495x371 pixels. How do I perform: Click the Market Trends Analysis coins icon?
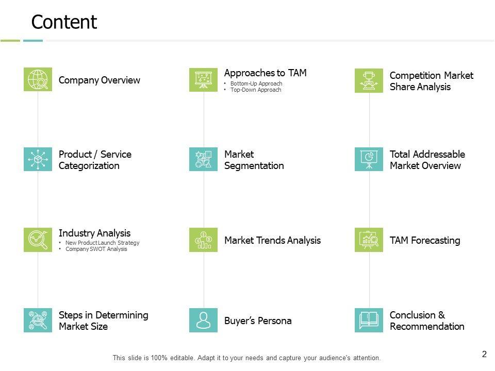204,240
